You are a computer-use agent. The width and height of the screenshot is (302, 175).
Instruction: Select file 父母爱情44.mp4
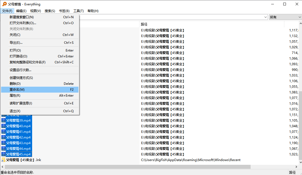coord(18,148)
